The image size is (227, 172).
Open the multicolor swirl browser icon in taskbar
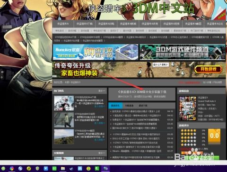point(12,169)
